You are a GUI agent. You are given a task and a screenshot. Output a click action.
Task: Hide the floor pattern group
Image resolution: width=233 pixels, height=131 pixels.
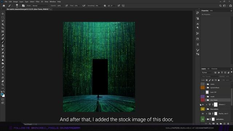tap(203, 109)
